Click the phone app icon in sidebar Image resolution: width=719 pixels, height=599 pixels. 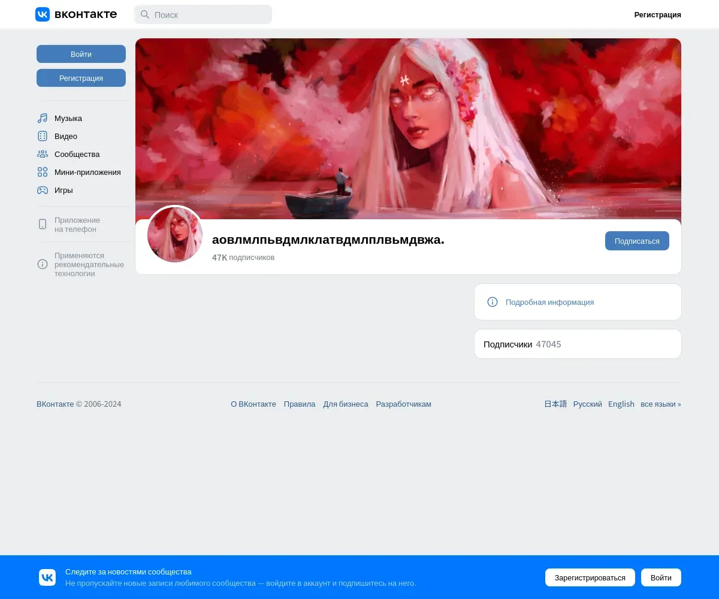click(43, 224)
